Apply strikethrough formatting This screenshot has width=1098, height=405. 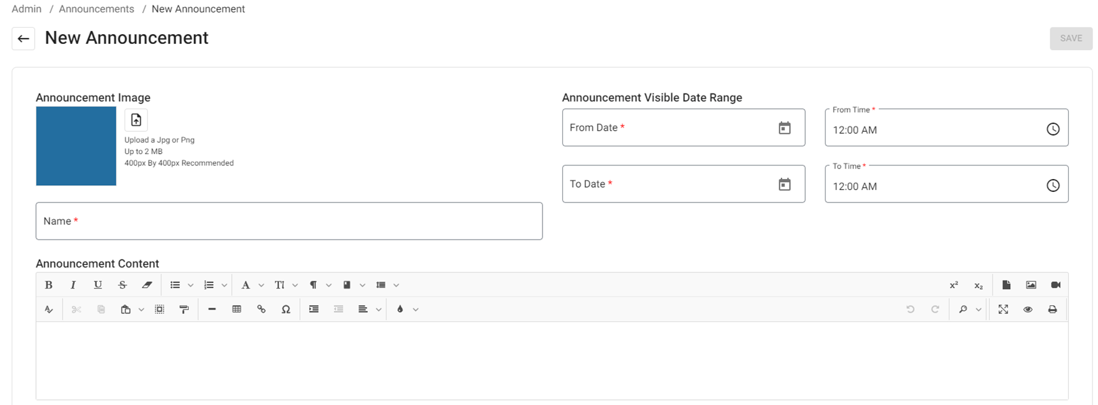click(122, 285)
